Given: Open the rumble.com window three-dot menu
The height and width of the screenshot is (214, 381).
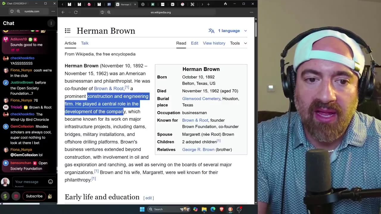Looking at the screenshot, I should (x=53, y=11).
